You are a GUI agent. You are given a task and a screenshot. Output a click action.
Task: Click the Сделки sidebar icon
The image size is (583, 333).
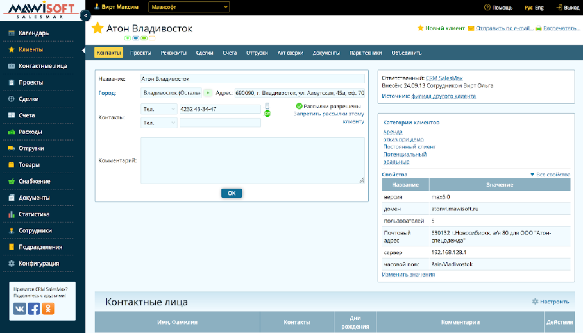(x=12, y=99)
